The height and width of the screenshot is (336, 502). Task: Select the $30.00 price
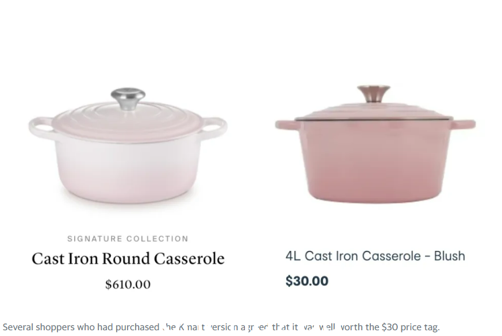307,281
